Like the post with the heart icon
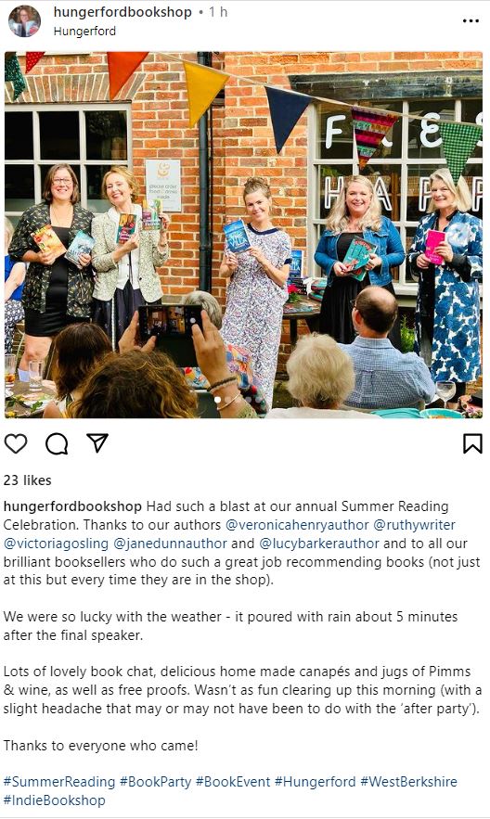The image size is (490, 819). click(x=16, y=443)
